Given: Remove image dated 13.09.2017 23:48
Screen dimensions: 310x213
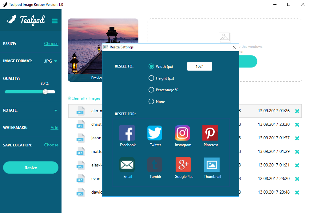Looking at the screenshot, I should tap(297, 192).
